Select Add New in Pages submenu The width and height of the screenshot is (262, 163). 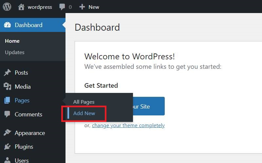tap(84, 113)
